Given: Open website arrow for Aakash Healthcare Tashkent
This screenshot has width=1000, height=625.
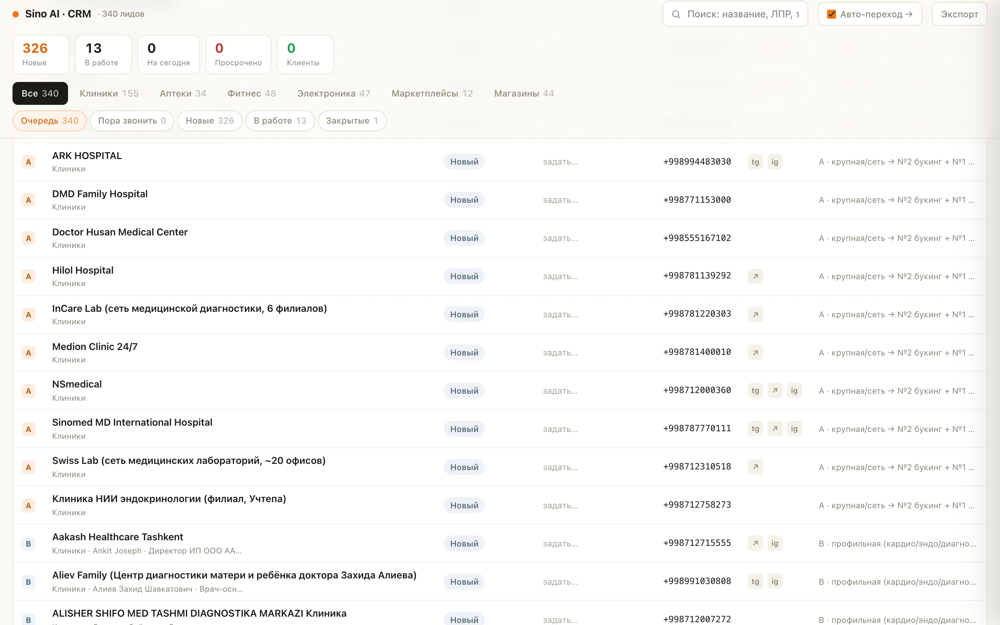Looking at the screenshot, I should pyautogui.click(x=755, y=543).
